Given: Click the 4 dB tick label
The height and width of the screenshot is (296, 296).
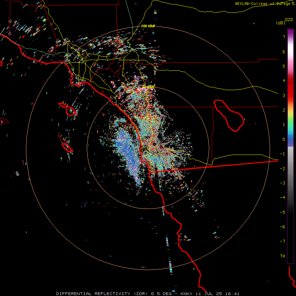Looking at the screenshot, I should click(x=284, y=81).
